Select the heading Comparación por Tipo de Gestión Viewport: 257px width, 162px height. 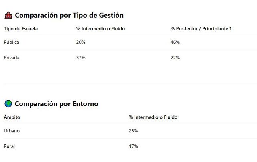69,15
